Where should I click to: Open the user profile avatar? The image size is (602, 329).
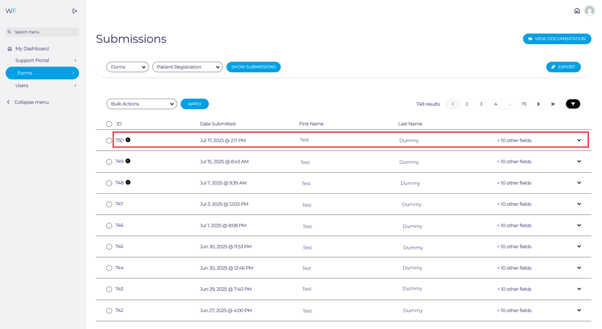(589, 11)
